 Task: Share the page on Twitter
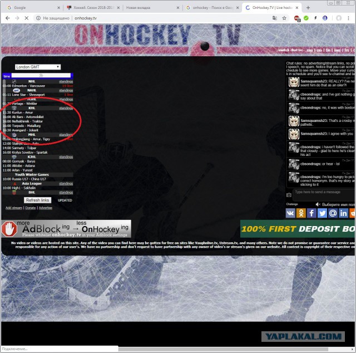click(322, 213)
